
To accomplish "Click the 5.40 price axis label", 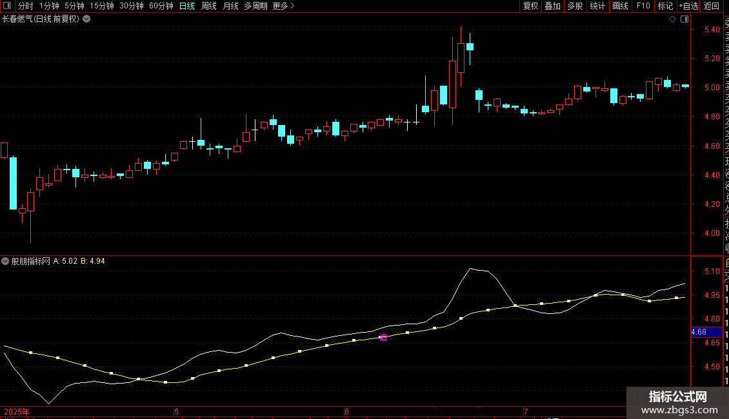I will (712, 29).
